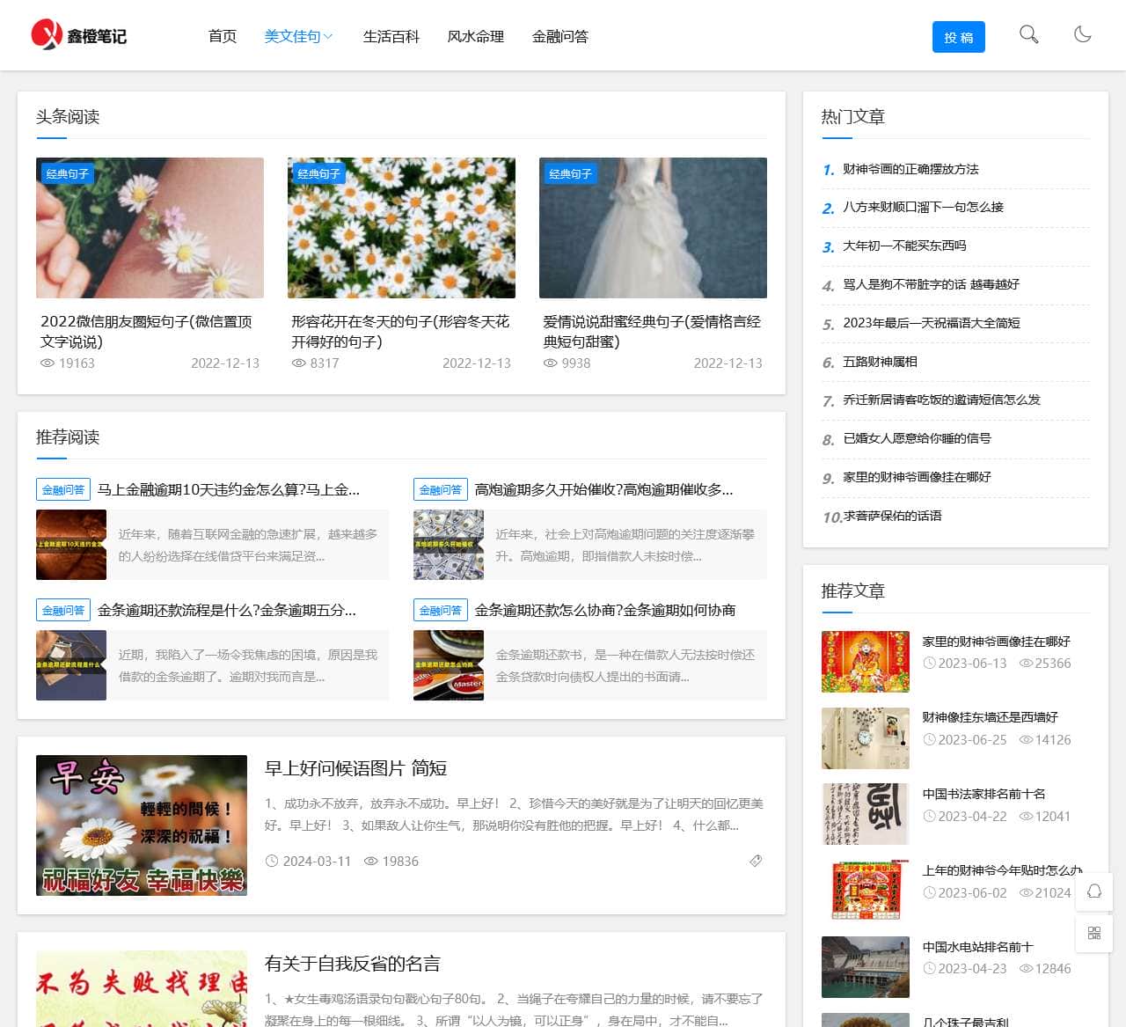Open hot article 已婚女人愿意给你睡的信号
Screen dimensions: 1126x1027
[917, 438]
